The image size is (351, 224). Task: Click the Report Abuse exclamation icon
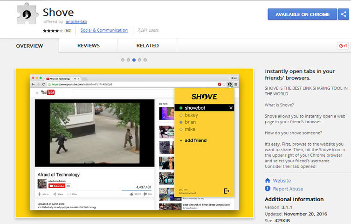tap(268, 189)
